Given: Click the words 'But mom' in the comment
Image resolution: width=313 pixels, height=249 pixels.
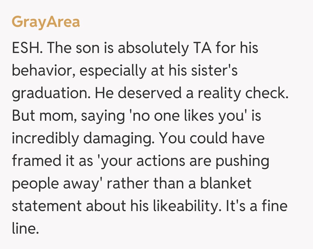Looking at the screenshot, I should 44,116.
